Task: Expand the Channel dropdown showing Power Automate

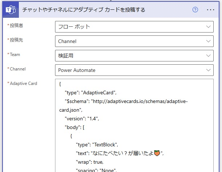Action: click(134, 70)
